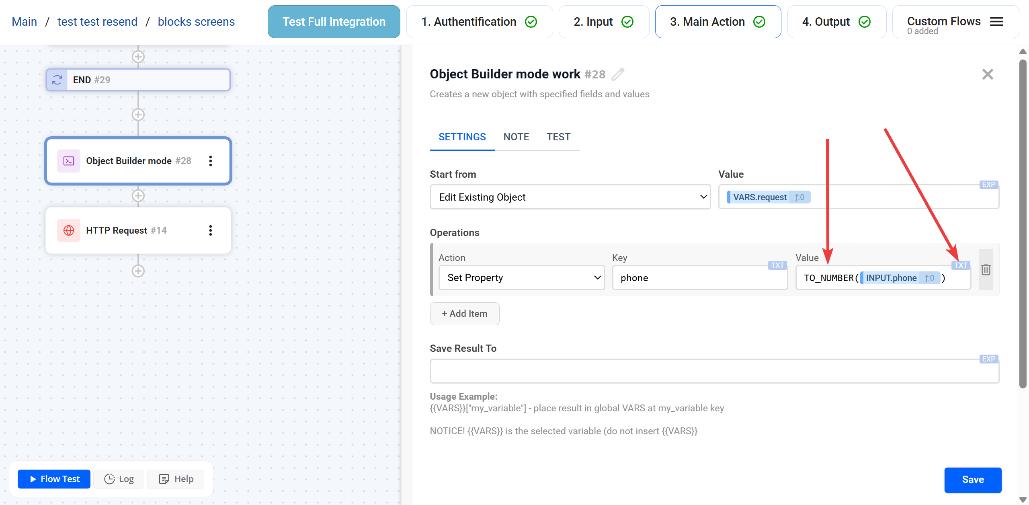Switch to the TEST tab
This screenshot has height=505, width=1029.
coord(558,137)
